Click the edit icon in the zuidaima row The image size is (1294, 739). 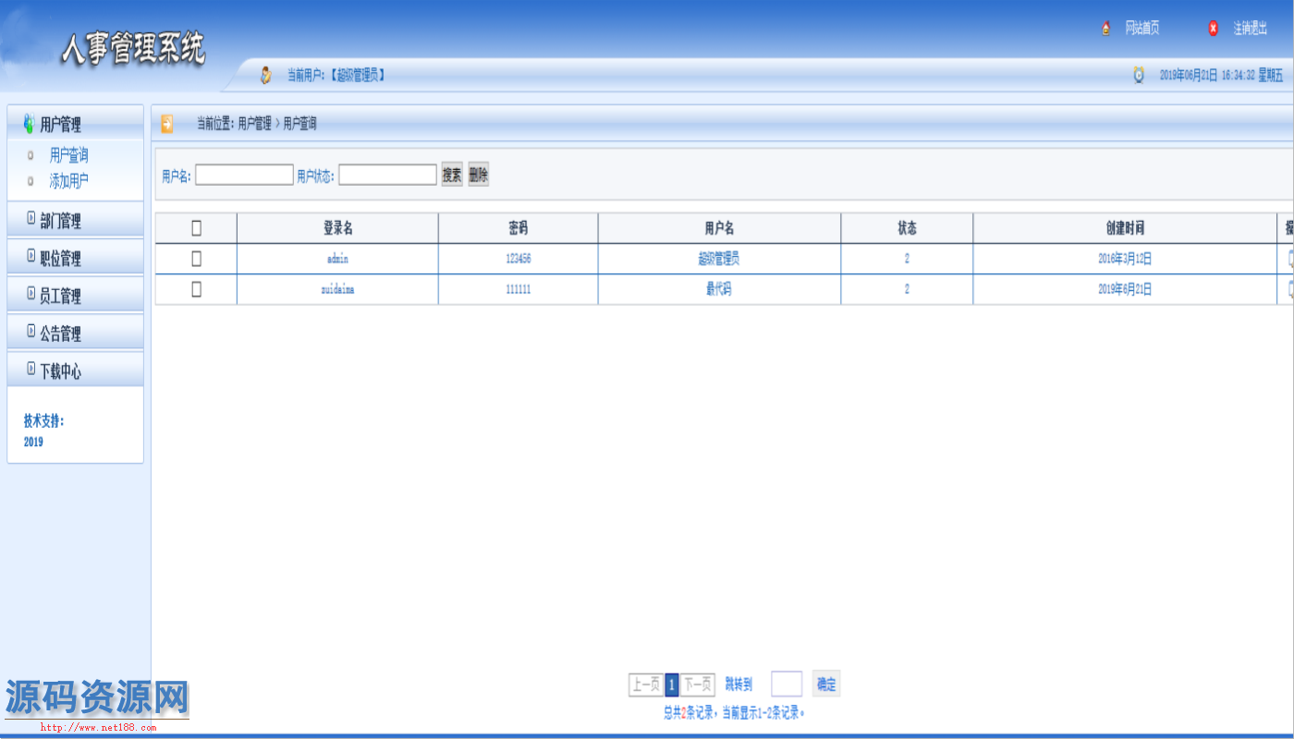click(x=1290, y=289)
